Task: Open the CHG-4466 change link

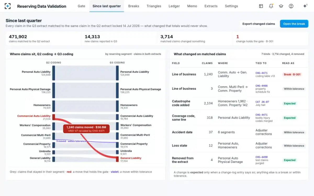Action: [x=261, y=86]
